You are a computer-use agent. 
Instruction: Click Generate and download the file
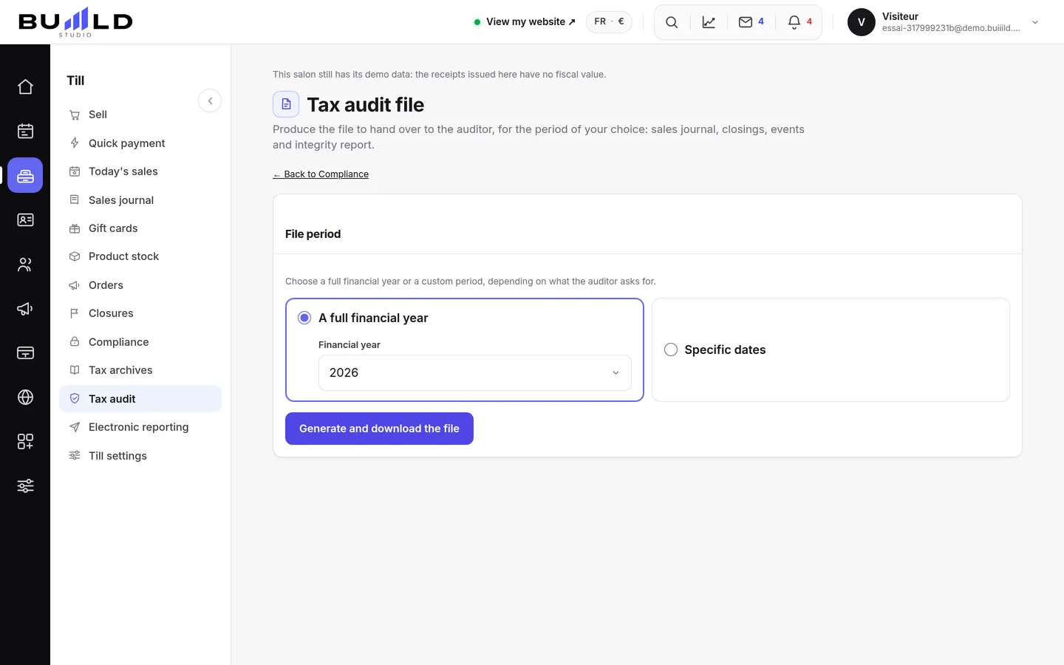pos(379,429)
